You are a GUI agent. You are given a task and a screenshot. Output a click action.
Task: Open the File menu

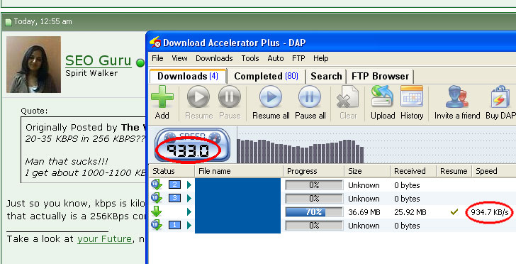(157, 58)
